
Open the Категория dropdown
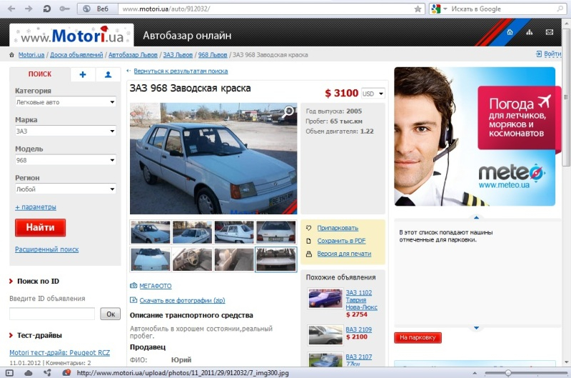tap(66, 102)
